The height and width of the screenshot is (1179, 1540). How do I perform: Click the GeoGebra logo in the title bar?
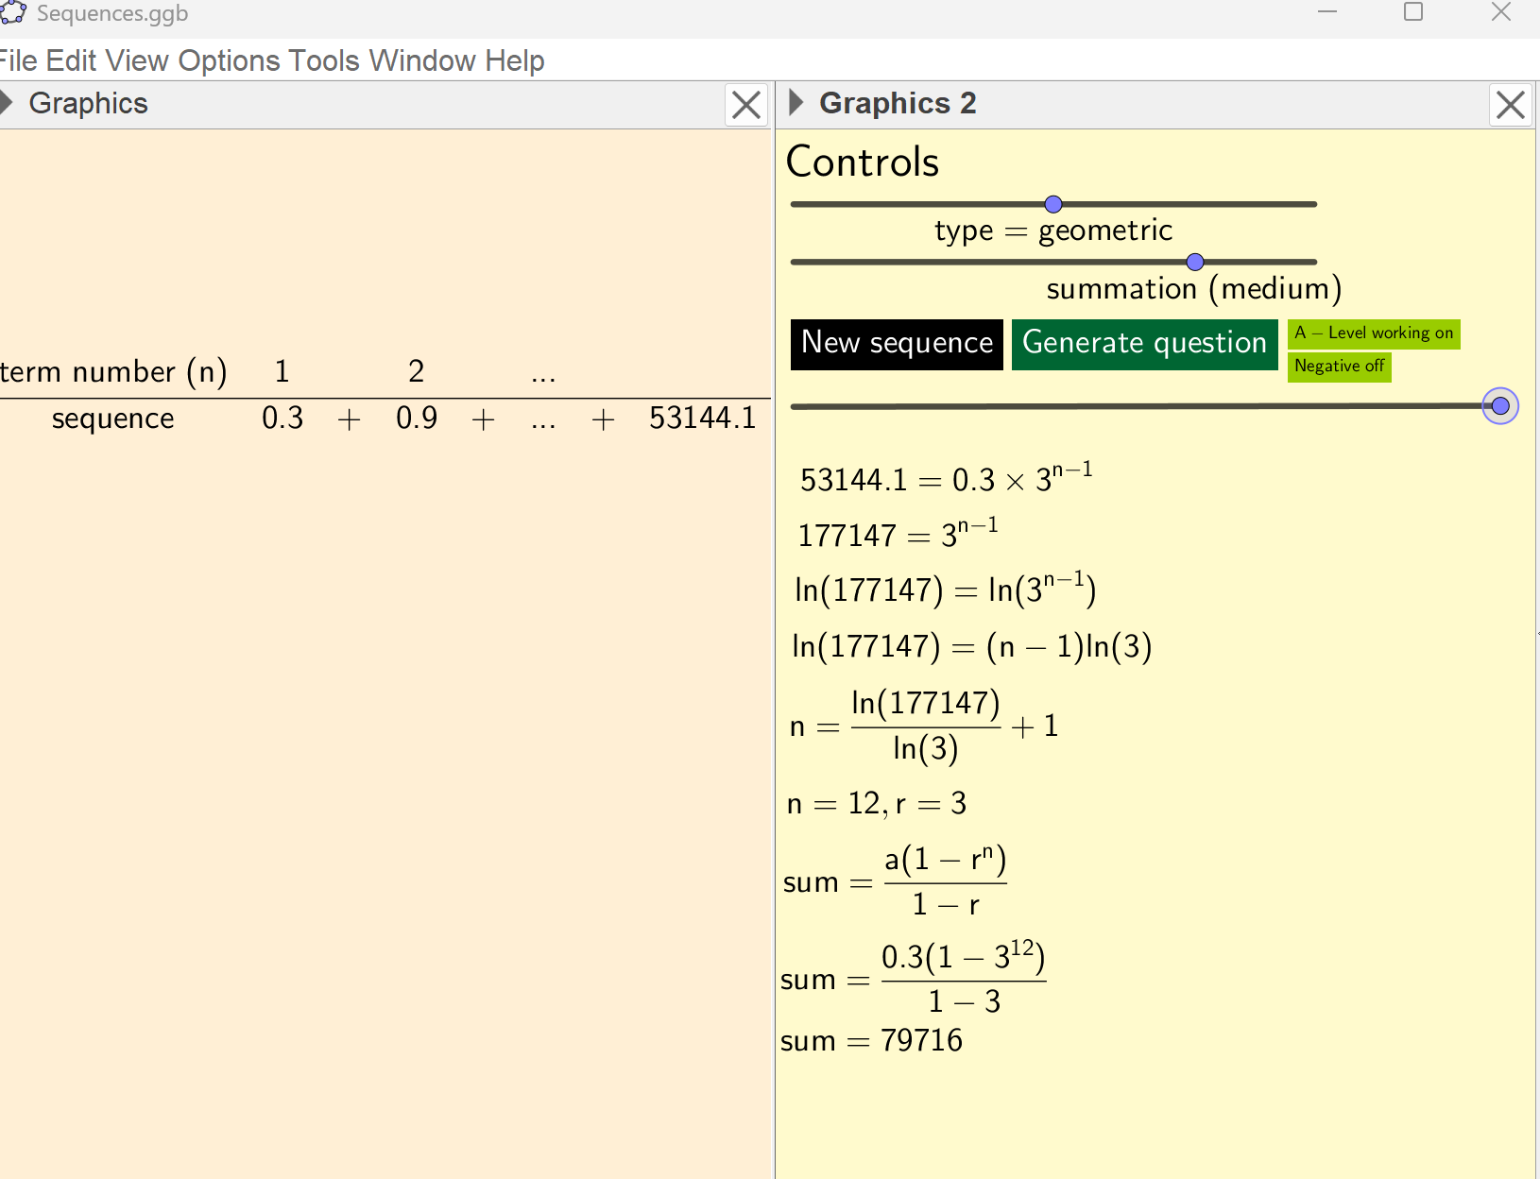pyautogui.click(x=13, y=13)
